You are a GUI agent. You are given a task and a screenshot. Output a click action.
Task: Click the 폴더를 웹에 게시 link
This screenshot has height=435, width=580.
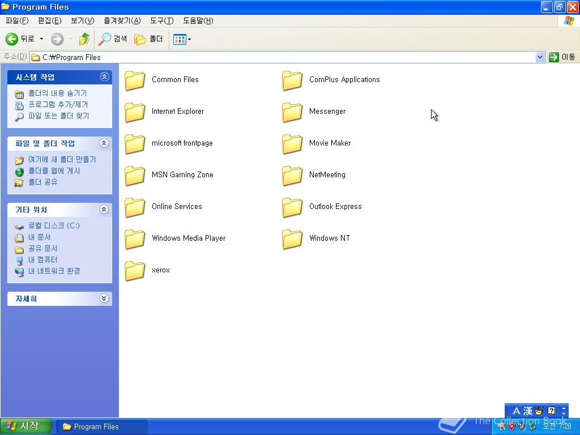(54, 171)
